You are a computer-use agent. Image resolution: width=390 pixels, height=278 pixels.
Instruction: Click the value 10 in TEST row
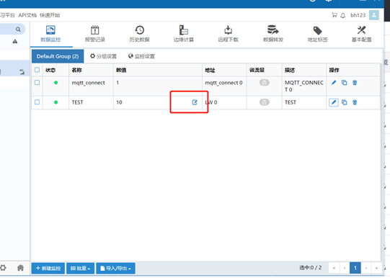[119, 102]
